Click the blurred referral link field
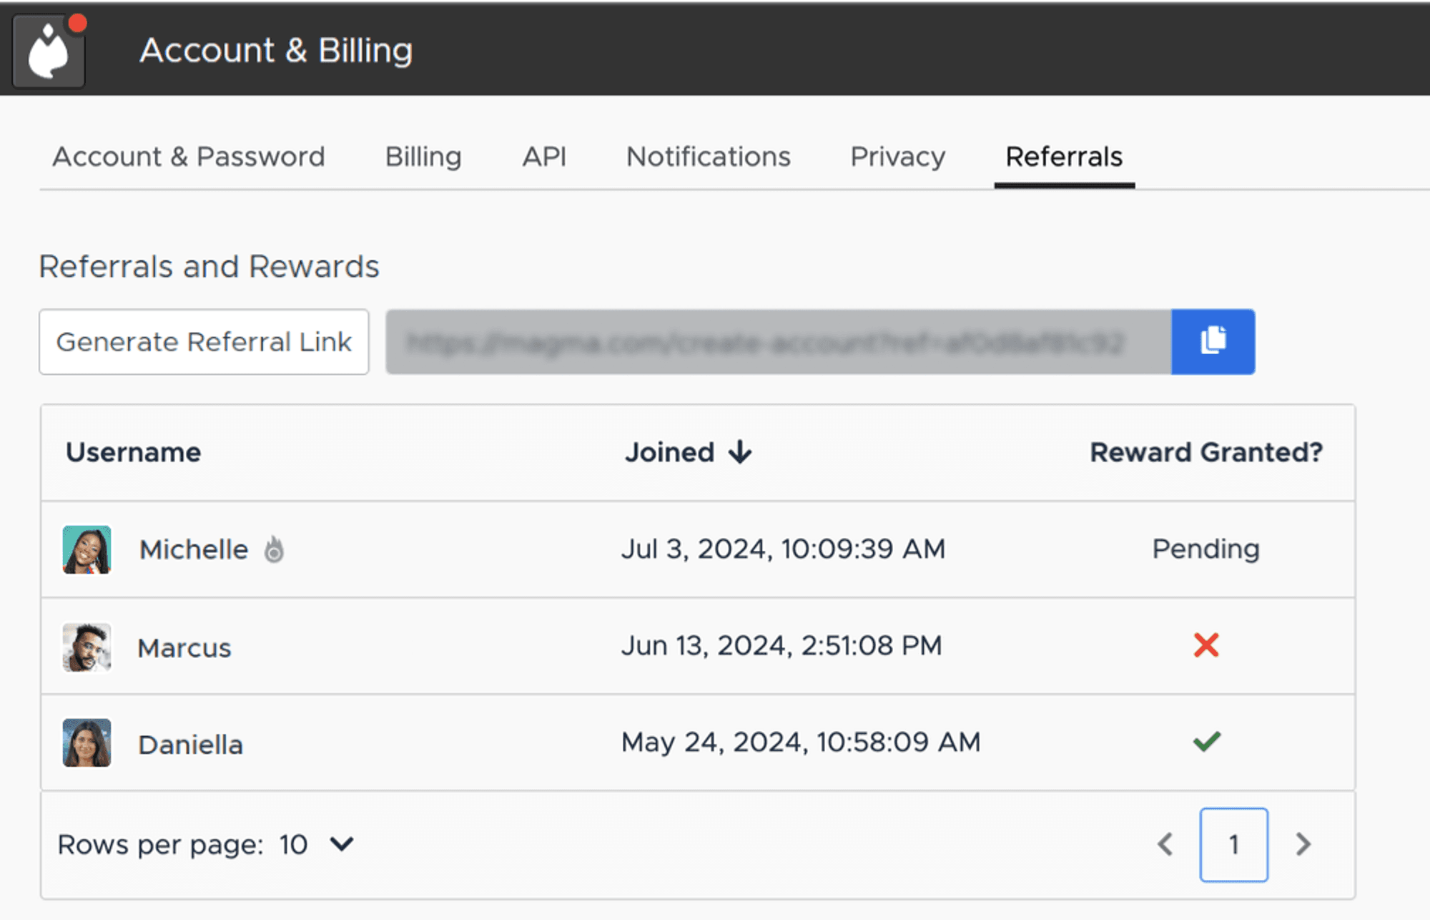The width and height of the screenshot is (1430, 920). coord(778,342)
